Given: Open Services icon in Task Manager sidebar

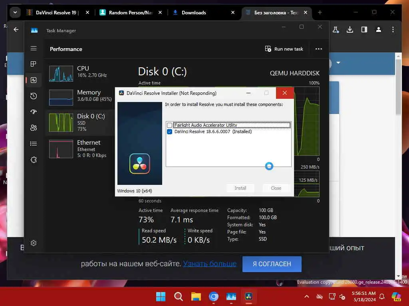Looking at the screenshot, I should click(x=34, y=160).
